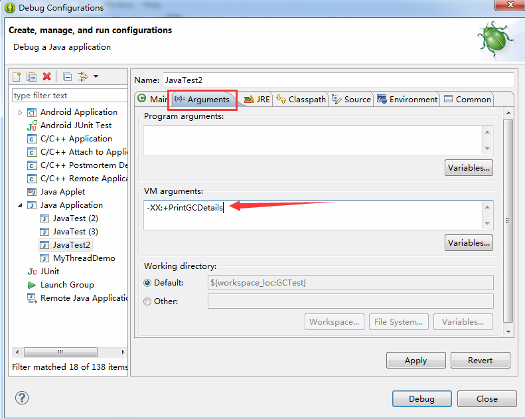Image resolution: width=525 pixels, height=419 pixels.
Task: Click the Debug button
Action: [421, 398]
